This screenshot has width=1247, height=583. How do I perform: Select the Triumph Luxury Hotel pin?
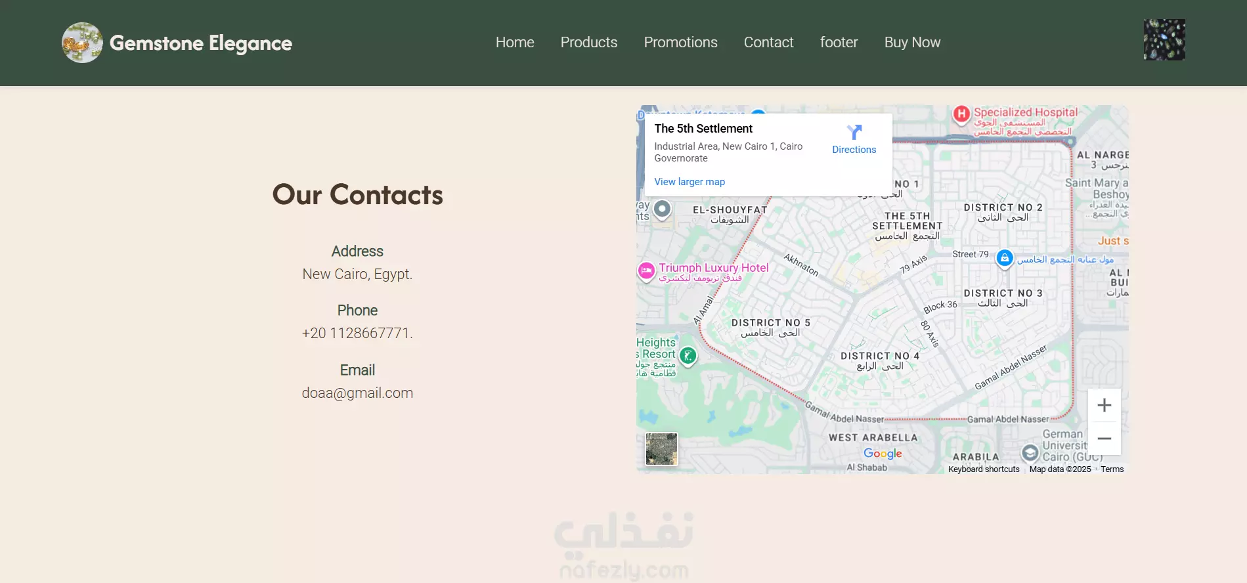(646, 270)
